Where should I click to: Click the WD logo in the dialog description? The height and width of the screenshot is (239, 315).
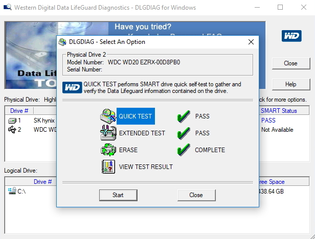(x=72, y=87)
